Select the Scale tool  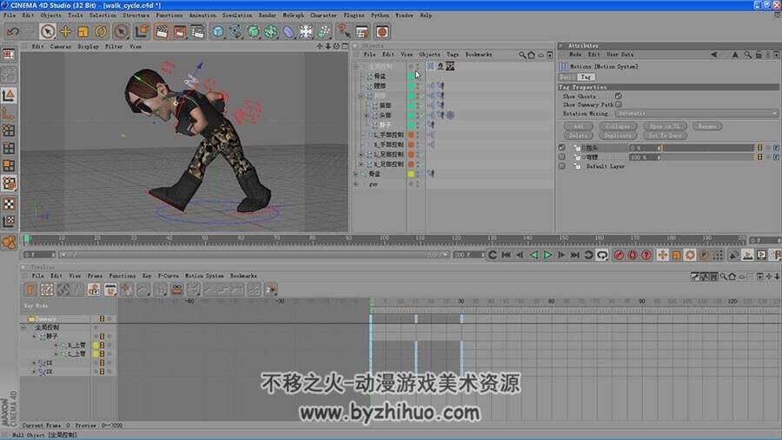83,32
